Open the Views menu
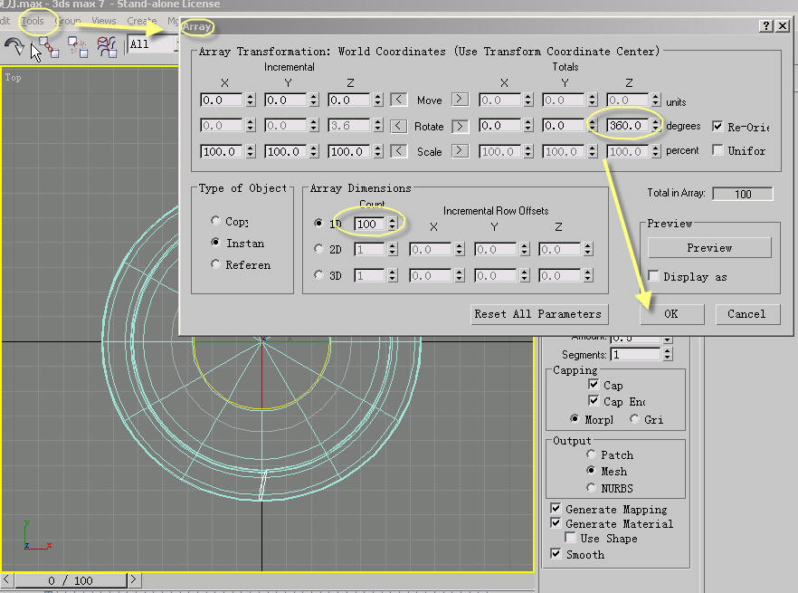Image resolution: width=798 pixels, height=593 pixels. click(104, 21)
